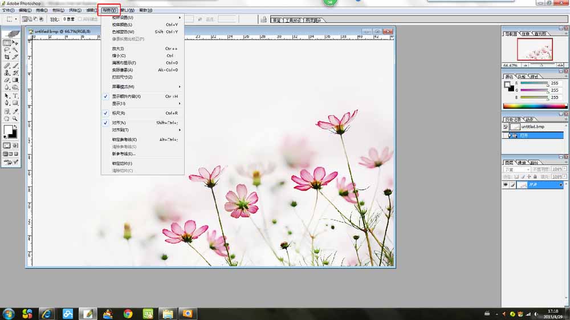Image resolution: width=570 pixels, height=320 pixels.
Task: Open the layer opacity dropdown arrow
Action: tap(565, 169)
